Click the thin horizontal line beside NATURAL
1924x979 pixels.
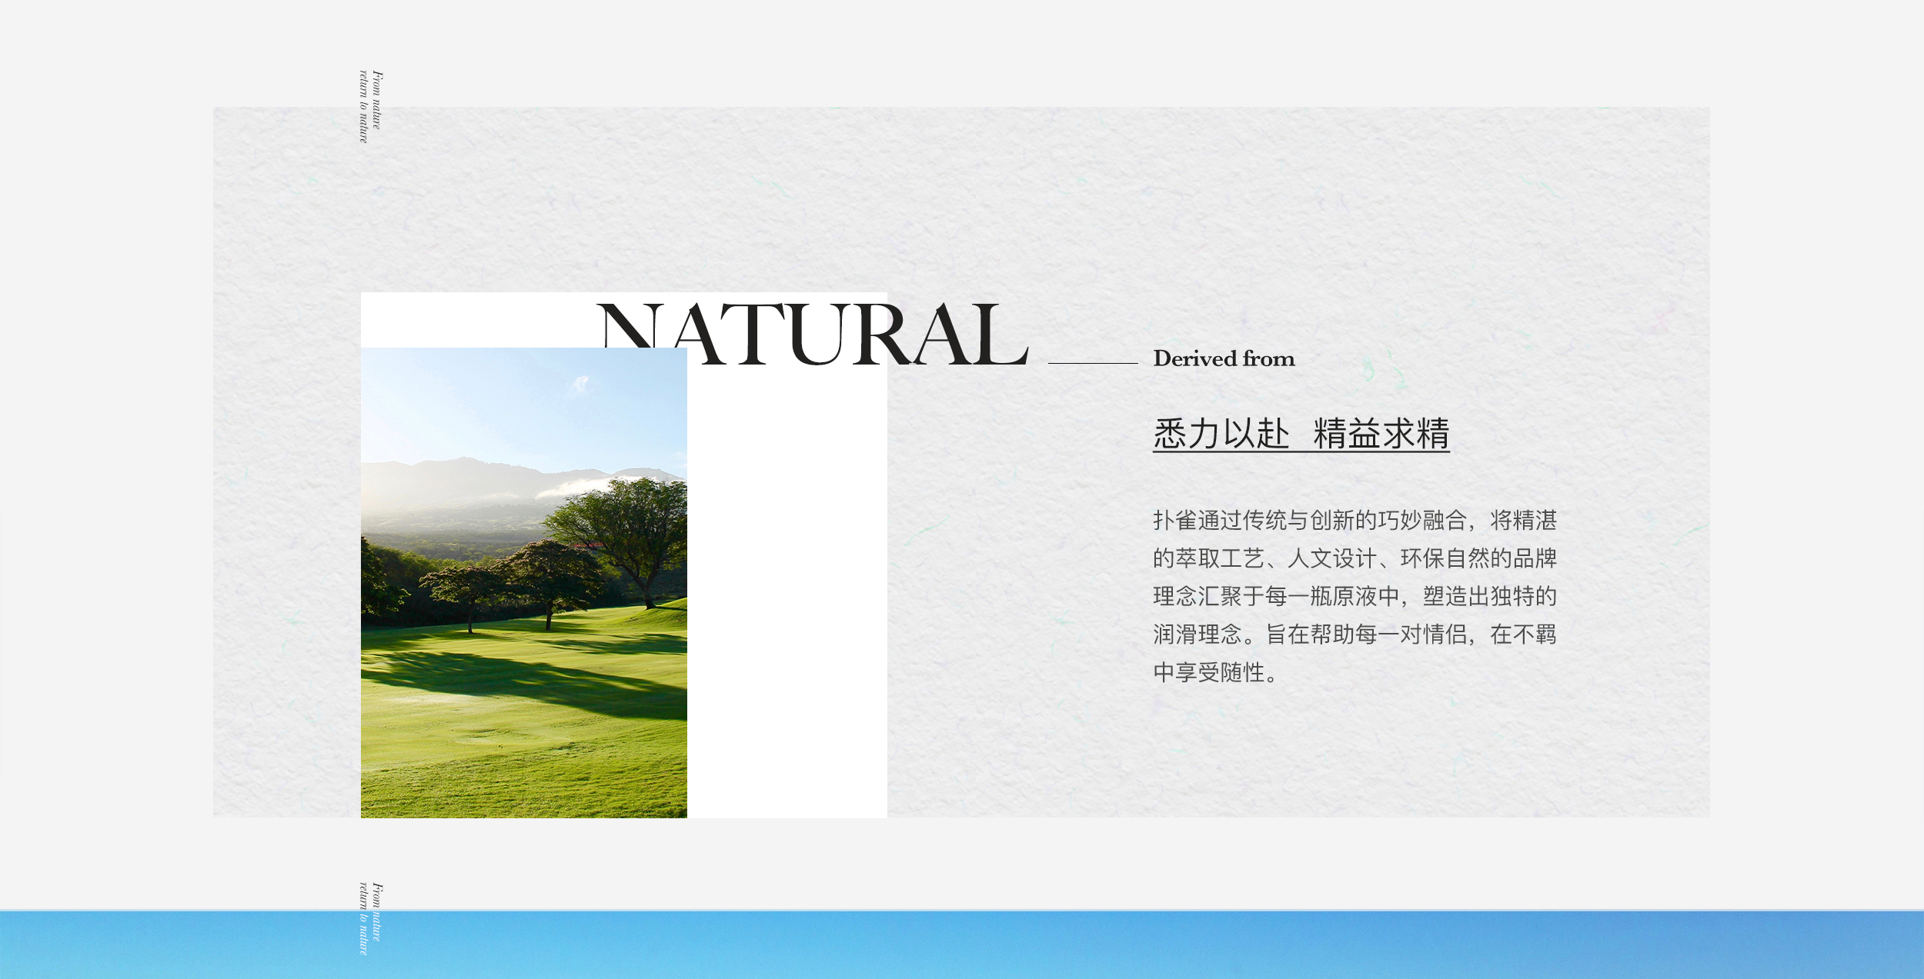click(1092, 363)
